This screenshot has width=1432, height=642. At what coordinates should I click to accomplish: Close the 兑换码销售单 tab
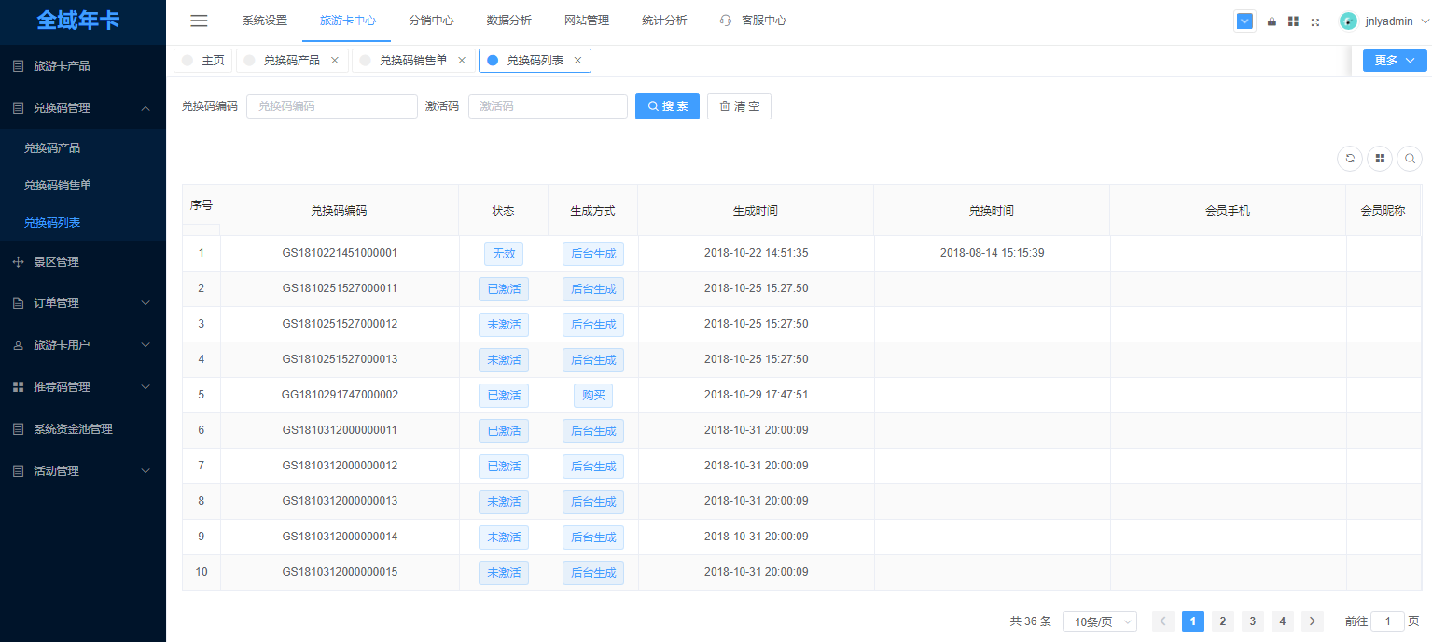461,61
